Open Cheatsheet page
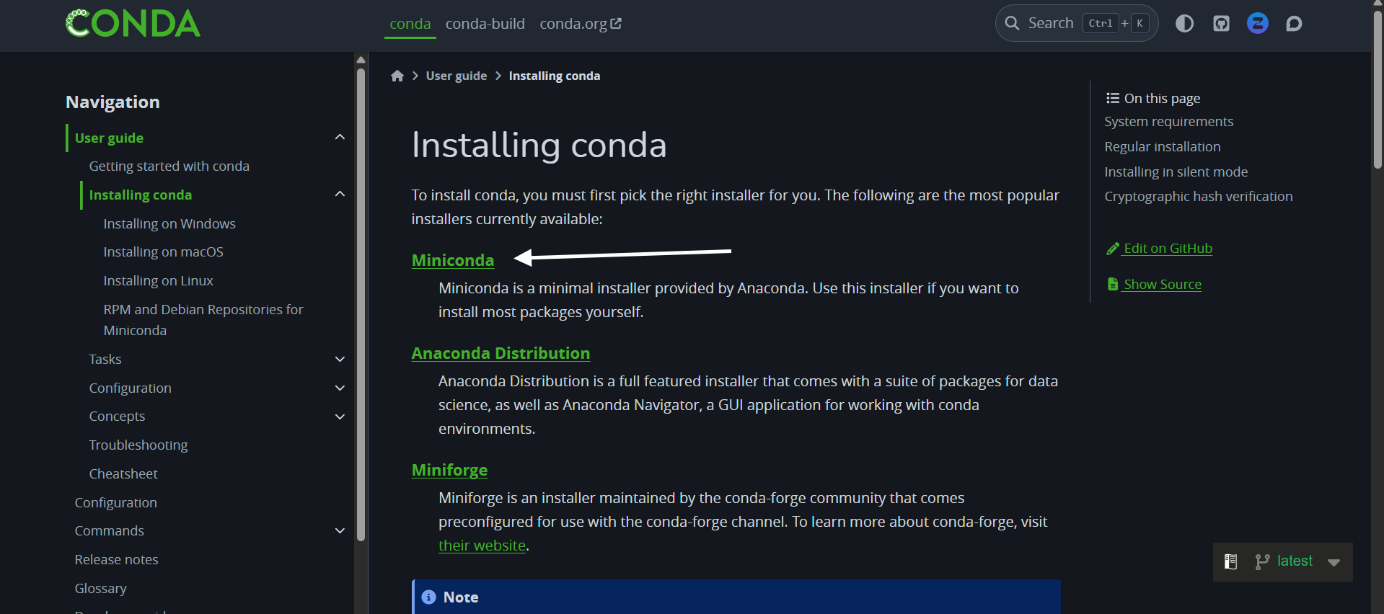The width and height of the screenshot is (1384, 614). [123, 474]
